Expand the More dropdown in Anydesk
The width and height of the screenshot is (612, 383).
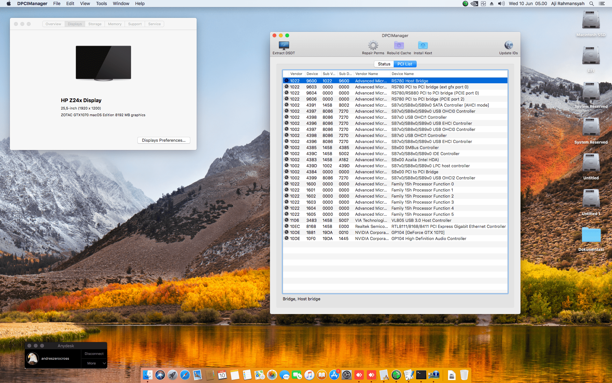pyautogui.click(x=94, y=363)
